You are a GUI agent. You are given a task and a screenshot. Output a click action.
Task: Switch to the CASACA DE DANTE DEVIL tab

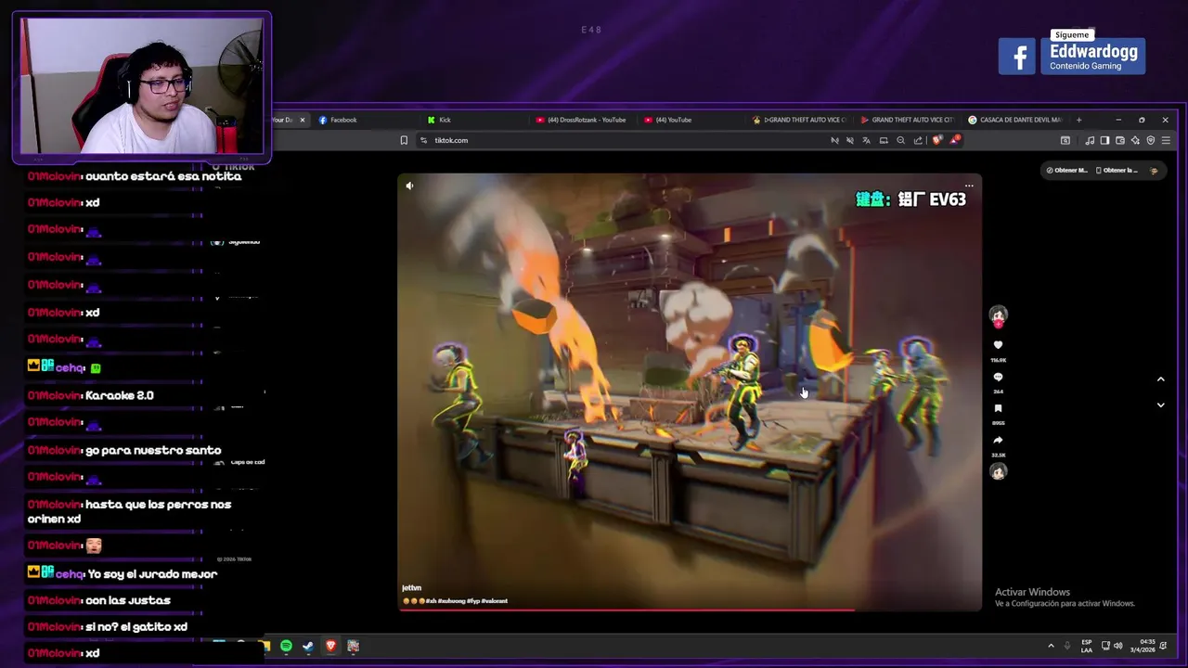click(1014, 120)
